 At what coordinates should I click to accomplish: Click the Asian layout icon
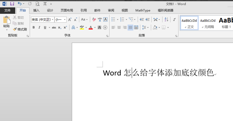pyautogui.click(x=156, y=19)
